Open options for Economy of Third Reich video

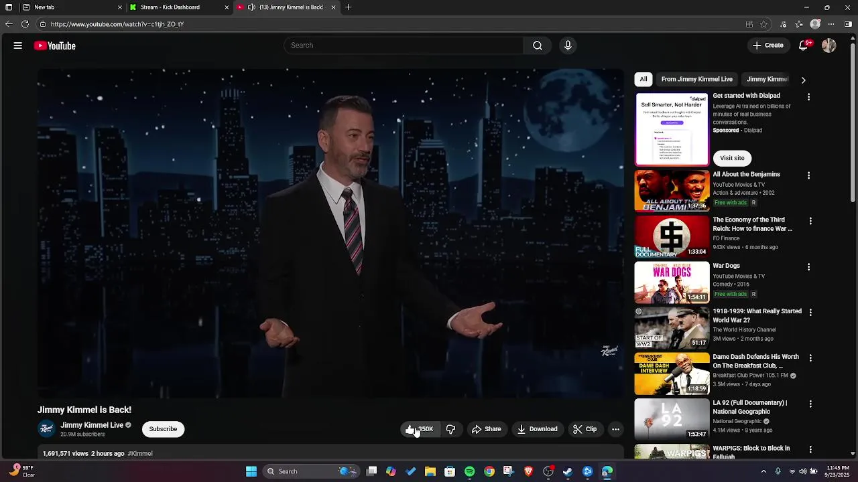pos(810,221)
